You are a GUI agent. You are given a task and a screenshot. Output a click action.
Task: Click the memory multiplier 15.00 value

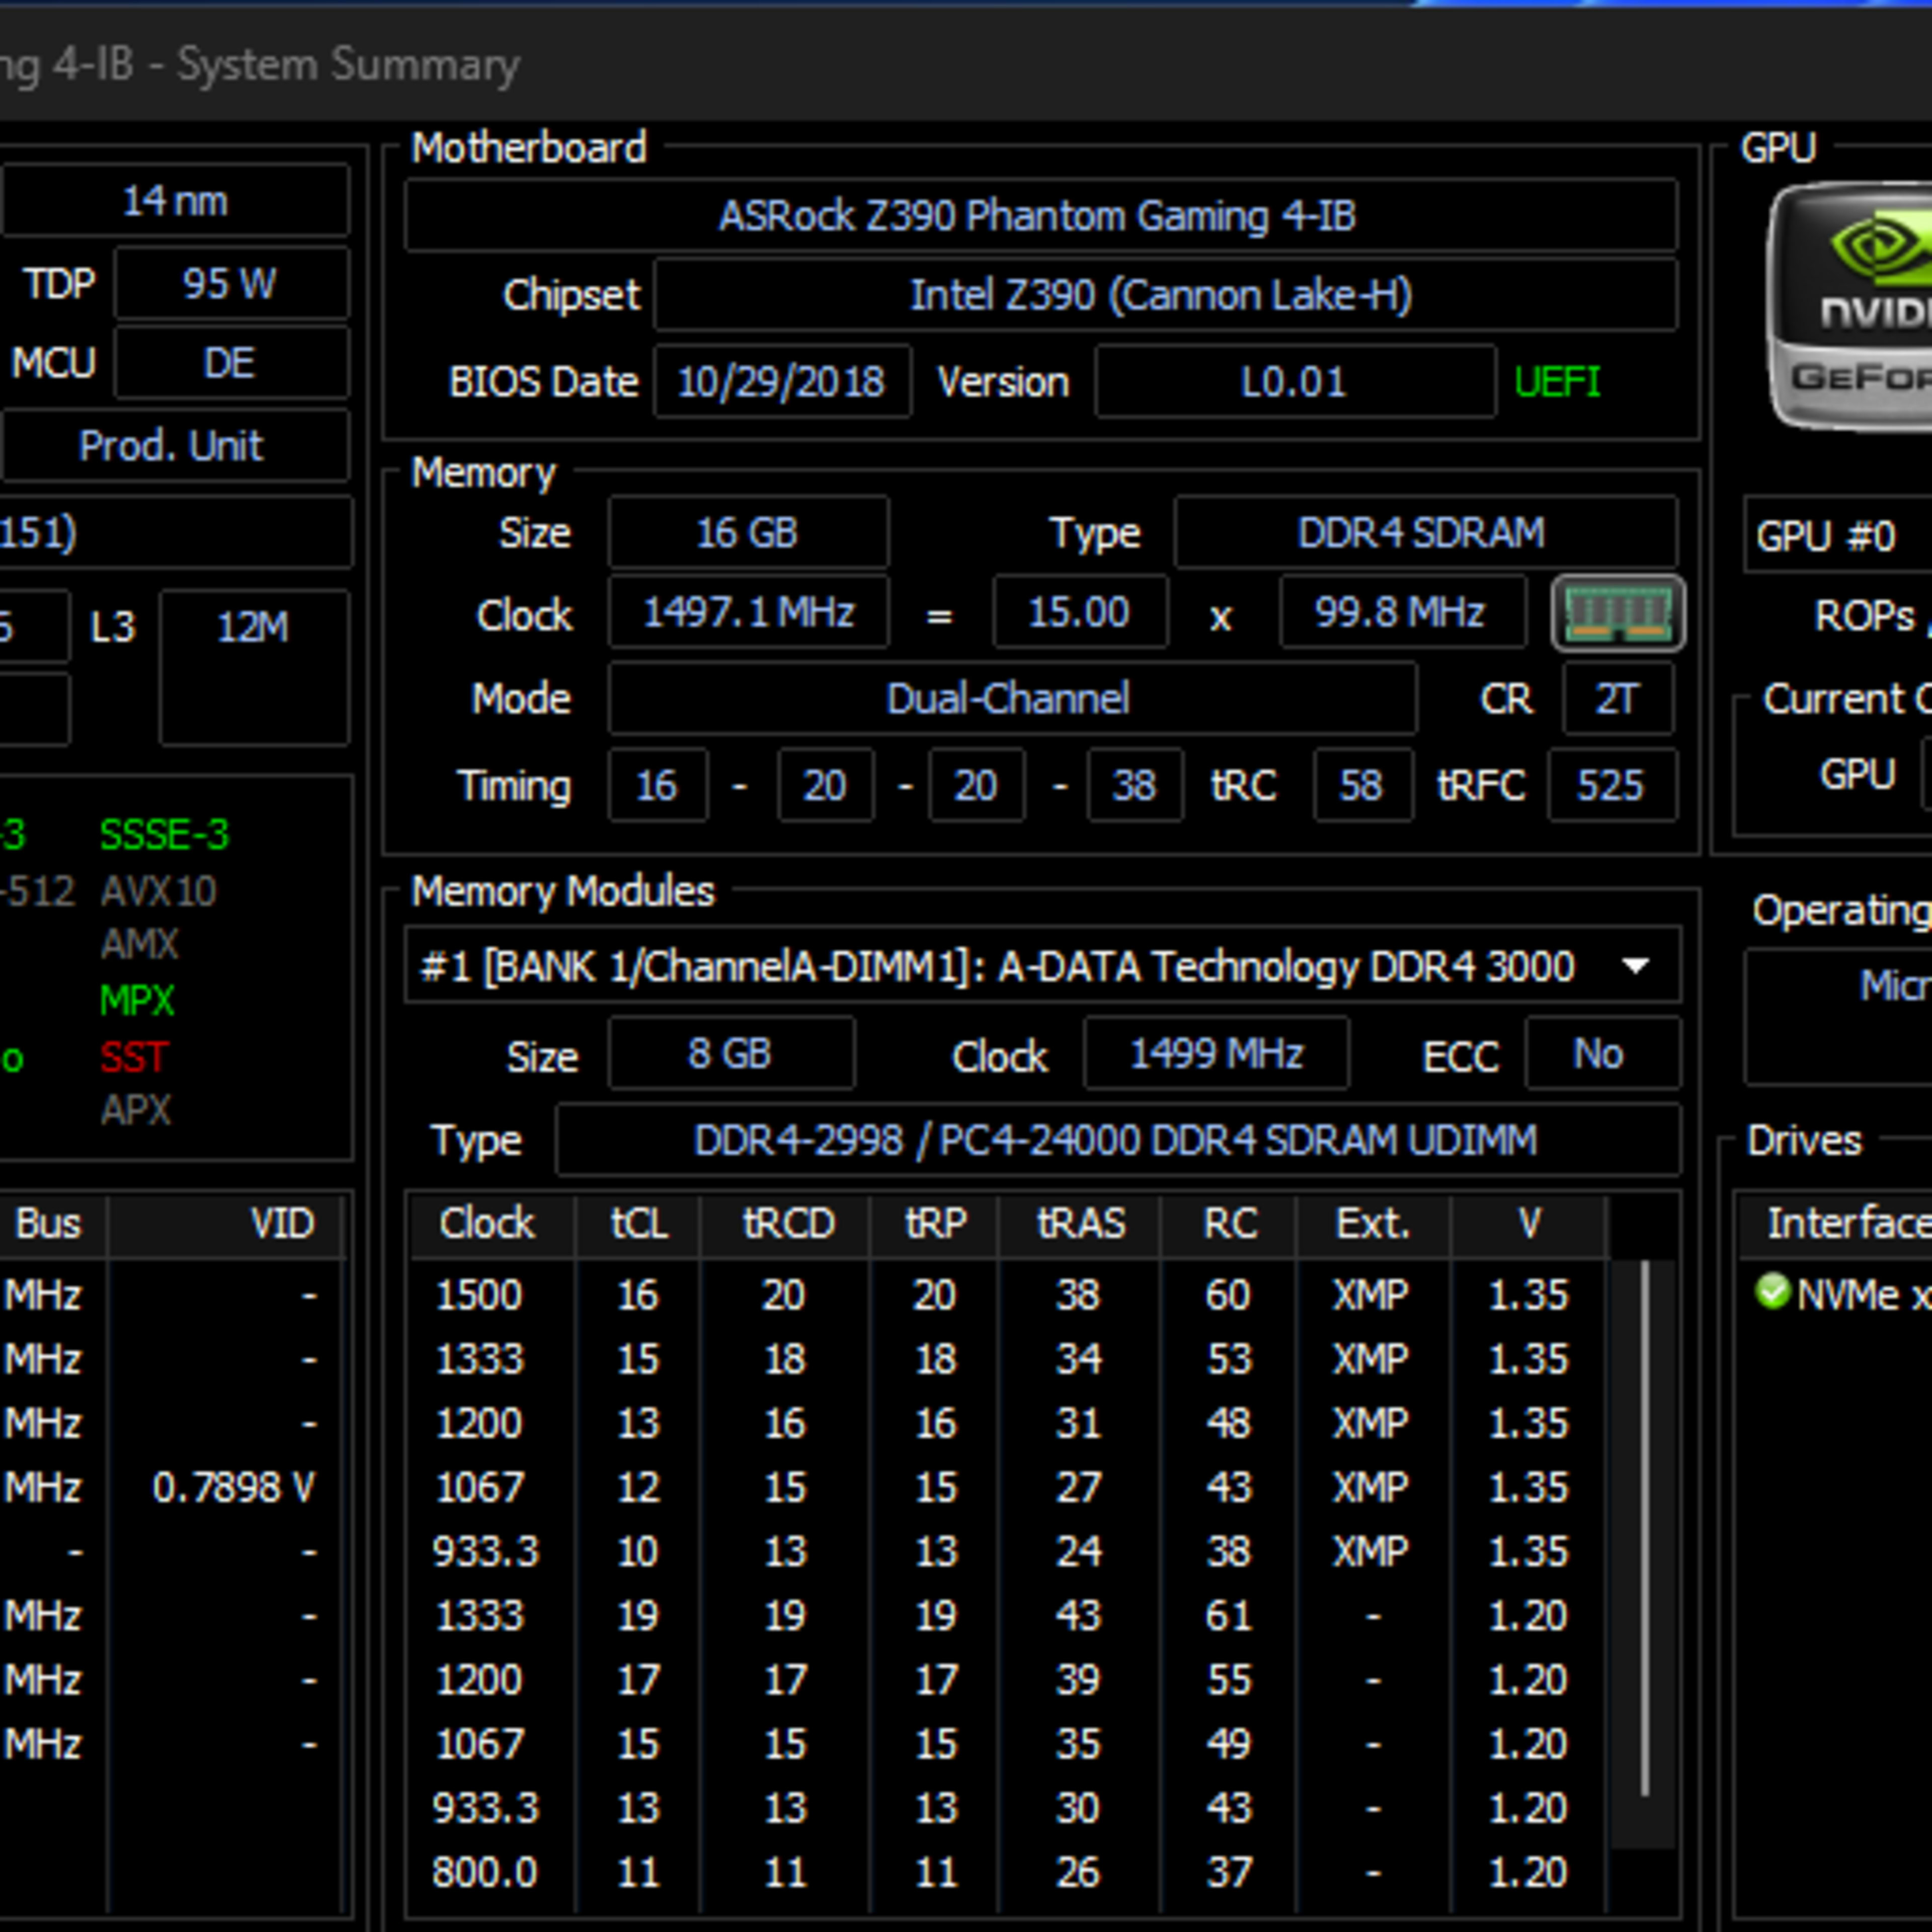point(1080,612)
